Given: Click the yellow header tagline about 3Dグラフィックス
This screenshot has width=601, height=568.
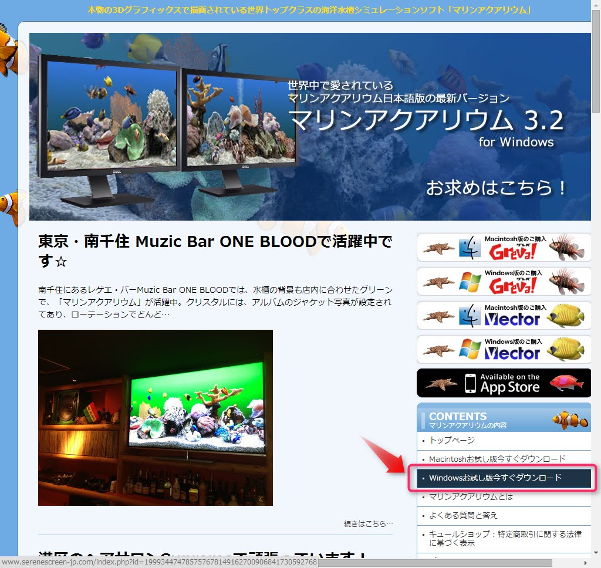Looking at the screenshot, I should click(309, 9).
